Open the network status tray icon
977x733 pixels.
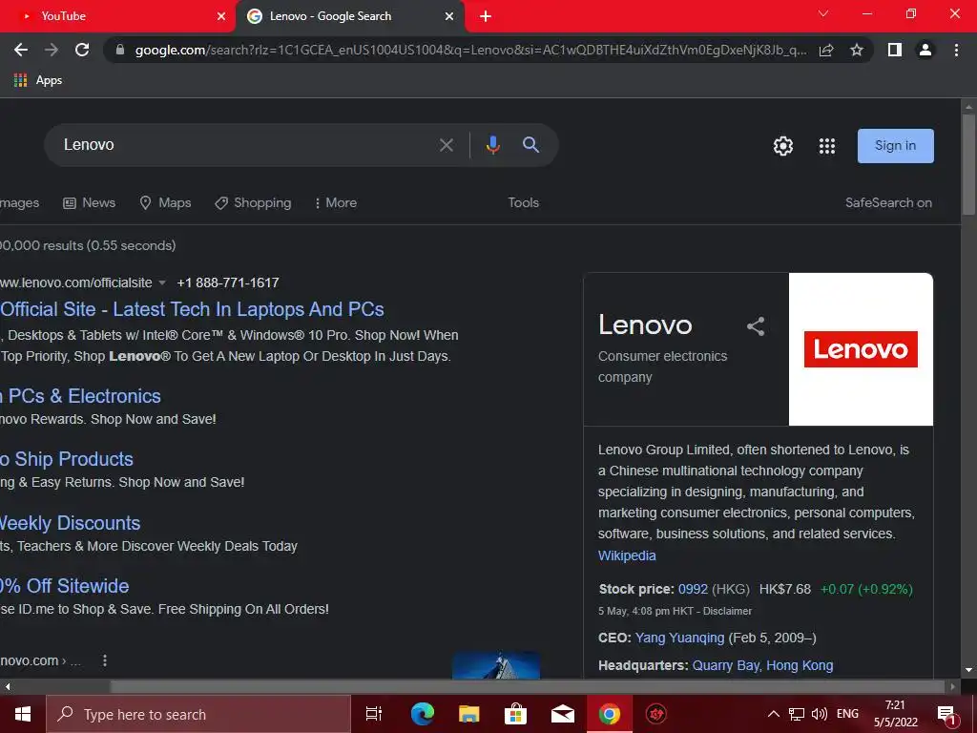point(797,714)
